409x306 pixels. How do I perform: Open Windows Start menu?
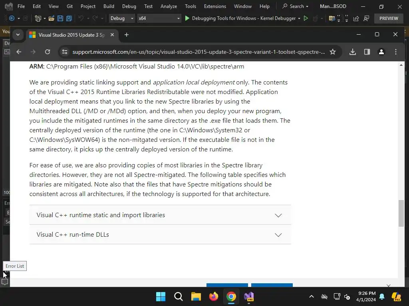(161, 296)
